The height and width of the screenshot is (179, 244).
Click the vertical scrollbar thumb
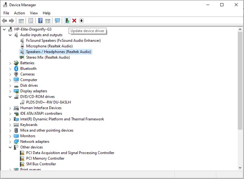coord(240,80)
